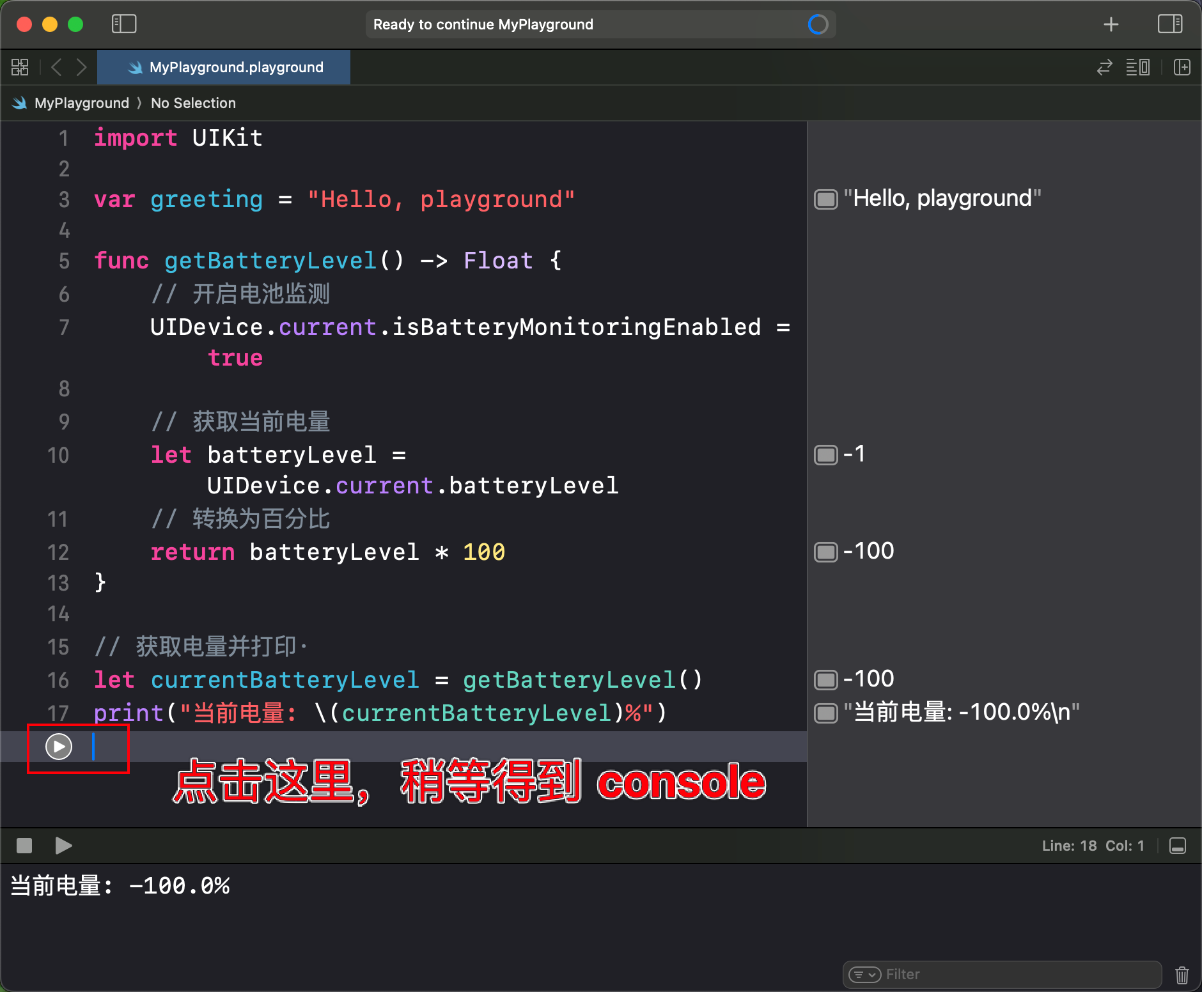Click import UIKit on line 1
This screenshot has width=1202, height=992.
[178, 138]
